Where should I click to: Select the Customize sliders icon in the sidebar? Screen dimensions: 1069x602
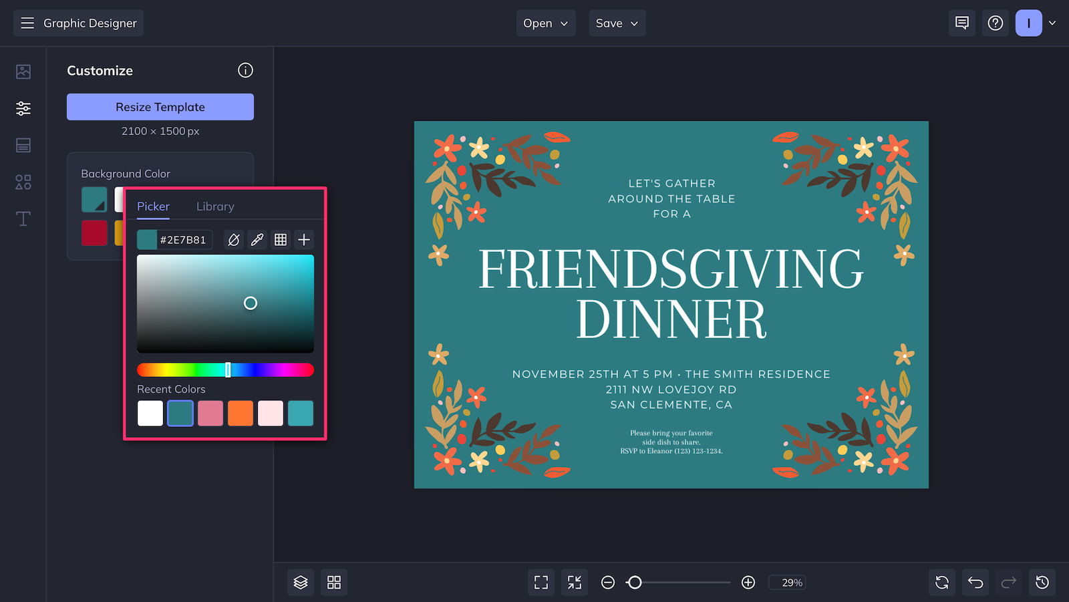pos(23,108)
